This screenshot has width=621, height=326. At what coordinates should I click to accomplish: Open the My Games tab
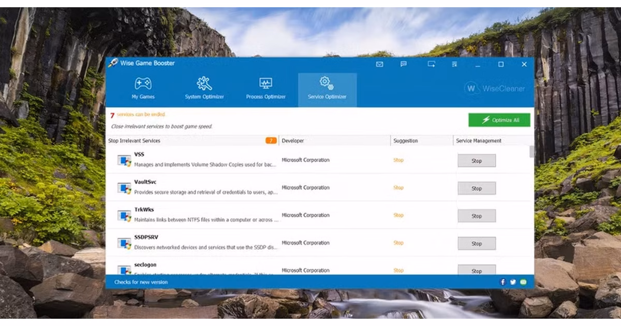click(x=143, y=89)
